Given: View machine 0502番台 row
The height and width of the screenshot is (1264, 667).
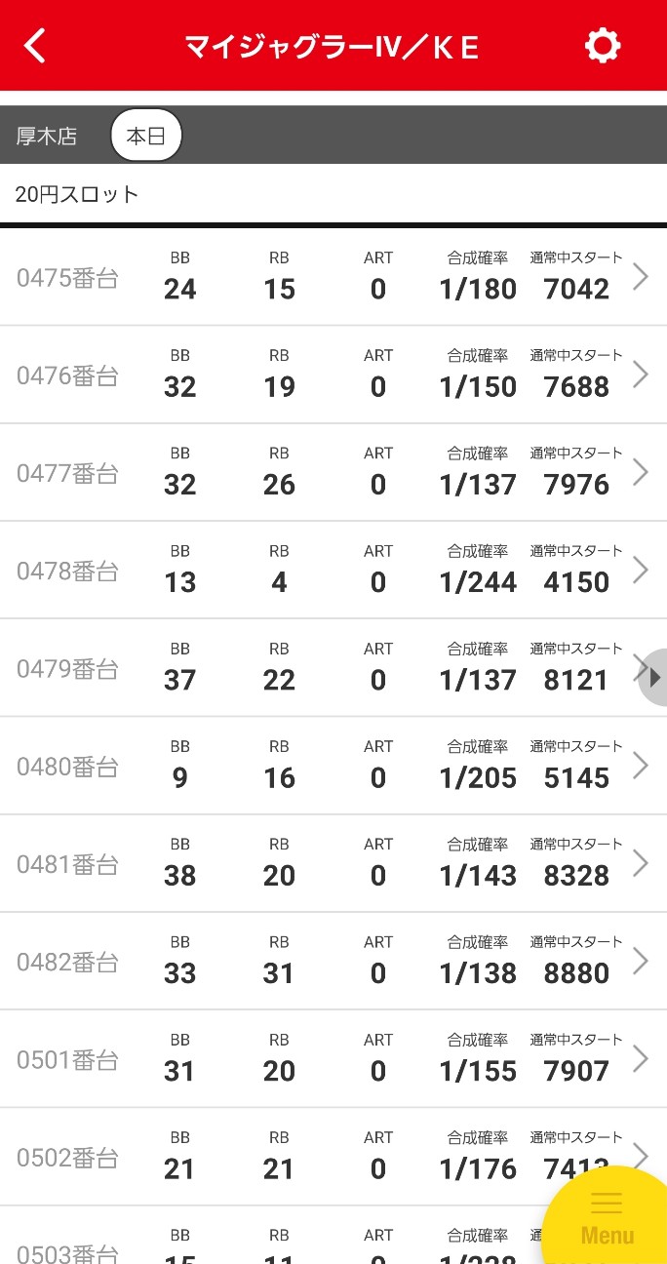Looking at the screenshot, I should (x=333, y=1157).
